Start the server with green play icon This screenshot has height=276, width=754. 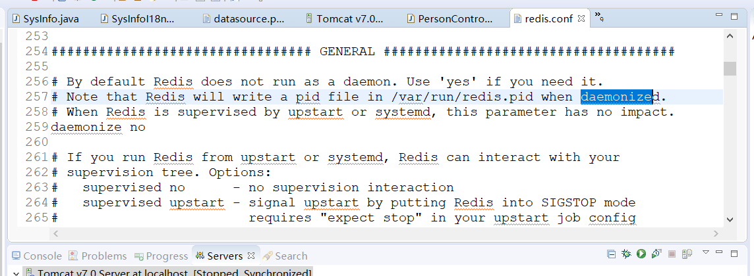[641, 254]
